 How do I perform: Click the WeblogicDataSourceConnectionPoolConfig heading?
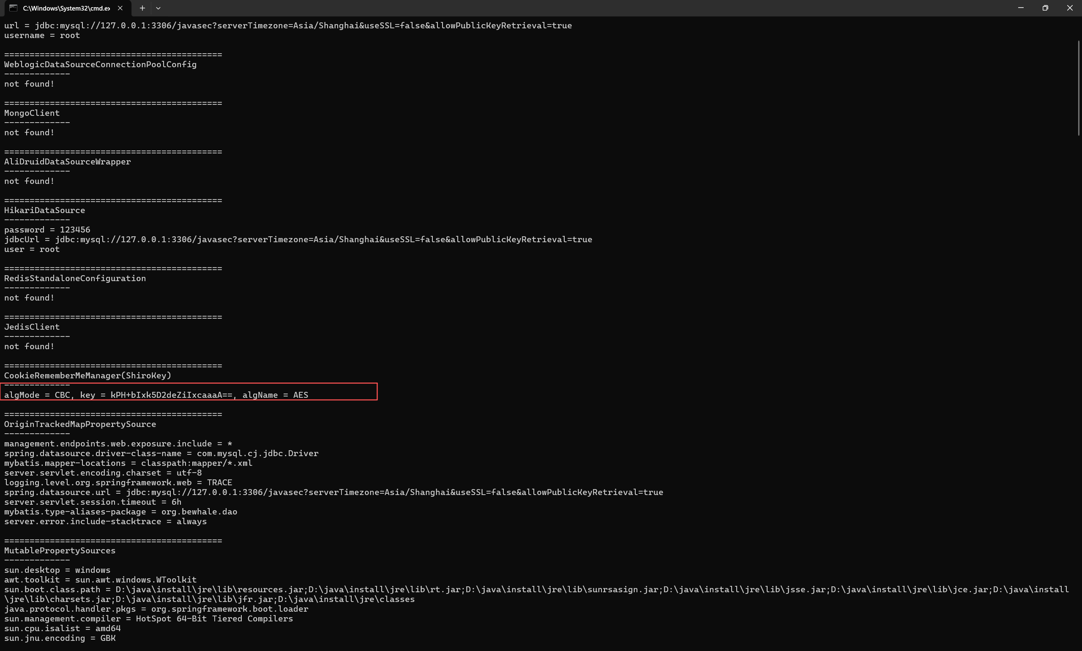pyautogui.click(x=100, y=65)
